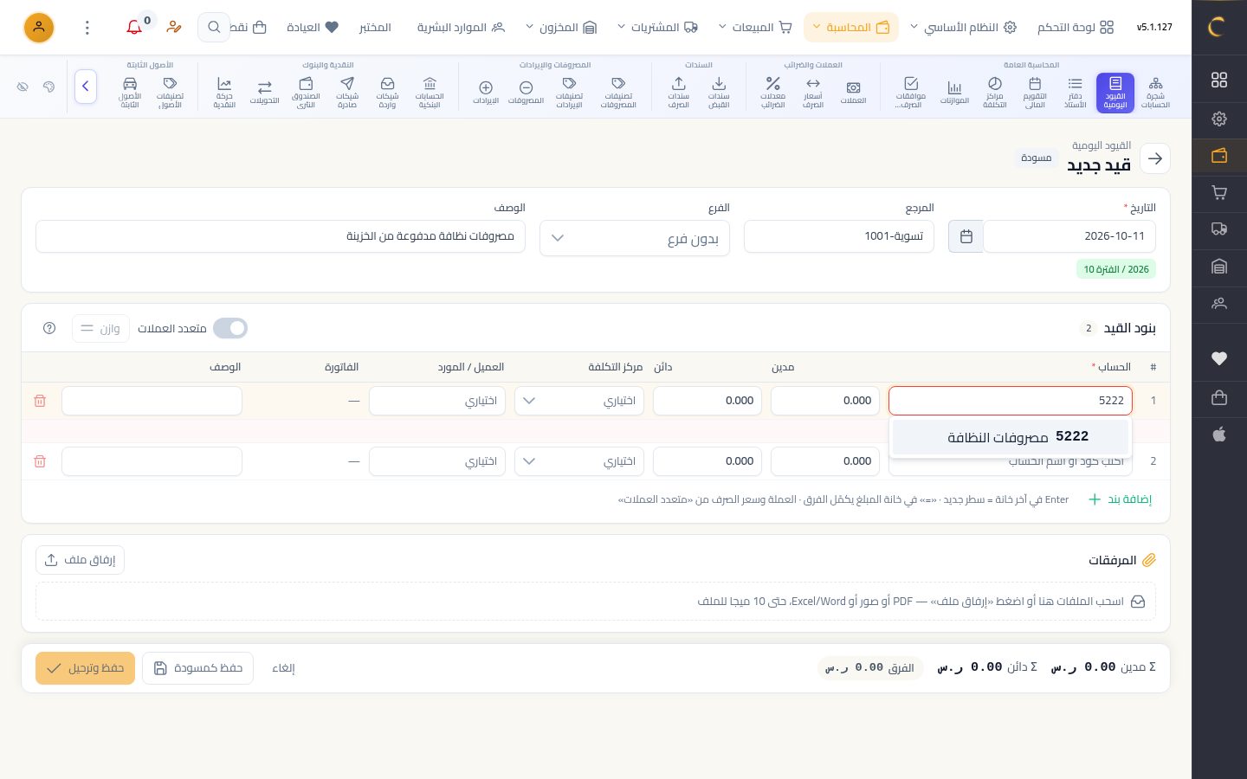Expand مركز التكلفة dropdown in row 1
Screen dimensions: 1247x779
coord(579,401)
